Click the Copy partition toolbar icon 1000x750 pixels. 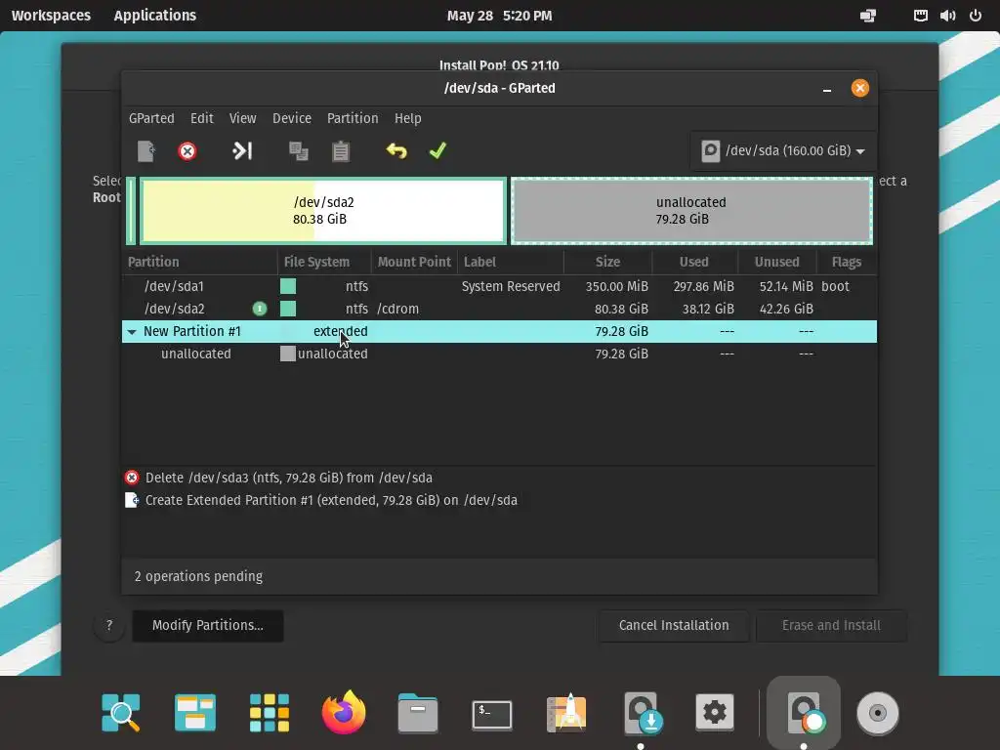(x=298, y=151)
